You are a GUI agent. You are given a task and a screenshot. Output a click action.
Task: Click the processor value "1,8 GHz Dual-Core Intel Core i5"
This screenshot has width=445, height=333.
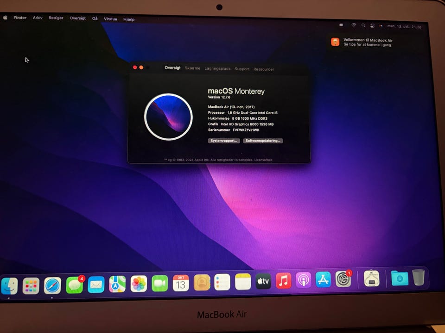pos(253,113)
